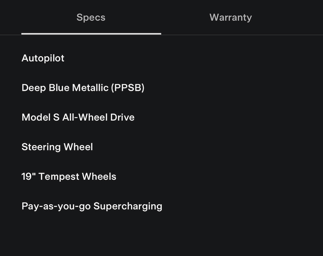This screenshot has height=256, width=323.
Task: Select Pay-as-you-go Supercharging item
Action: (x=92, y=206)
